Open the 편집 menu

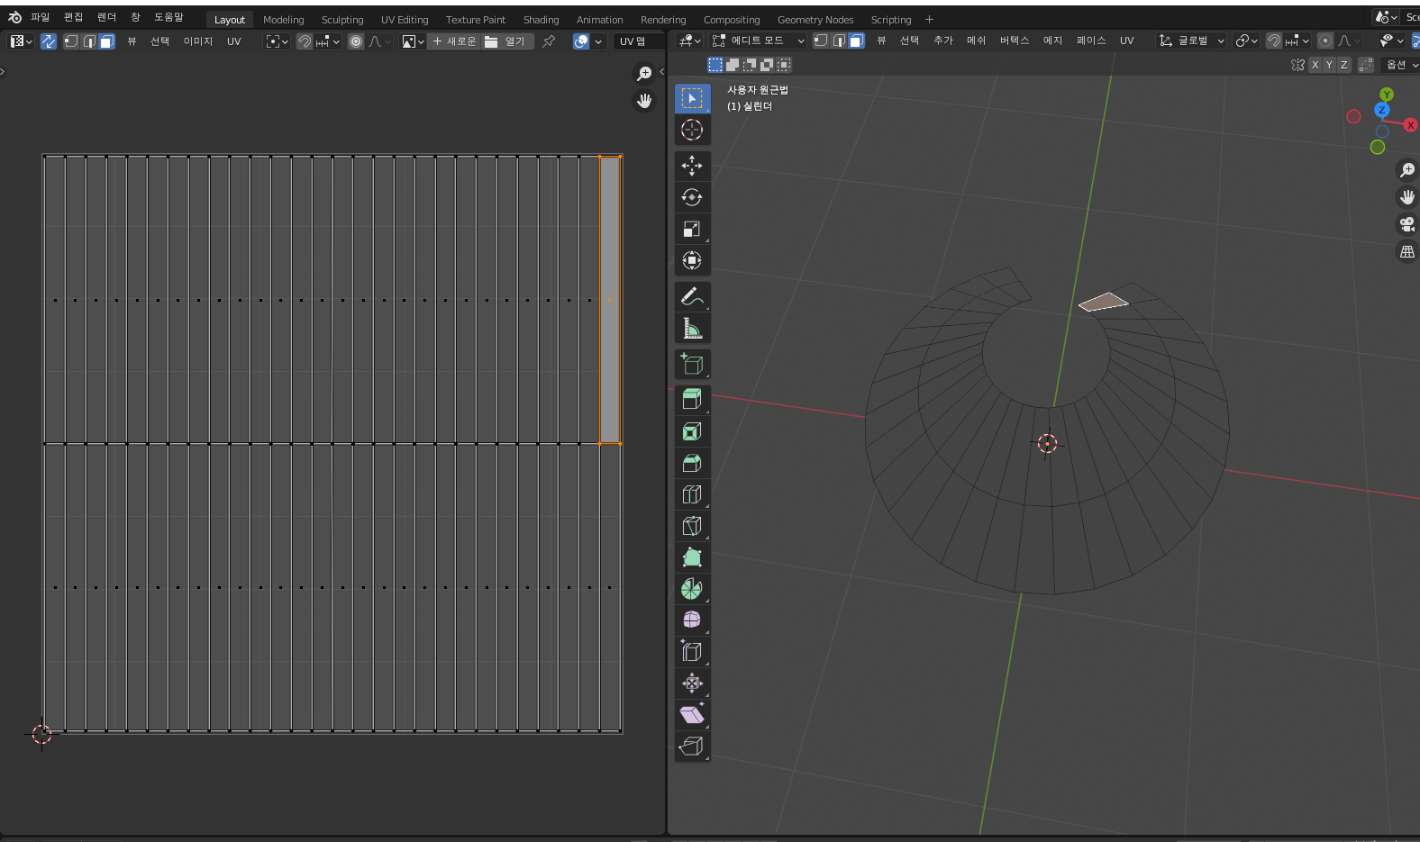[74, 17]
